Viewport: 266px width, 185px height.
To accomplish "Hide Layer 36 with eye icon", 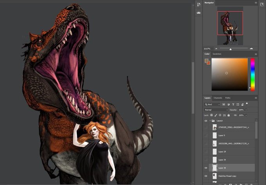I will (206, 168).
